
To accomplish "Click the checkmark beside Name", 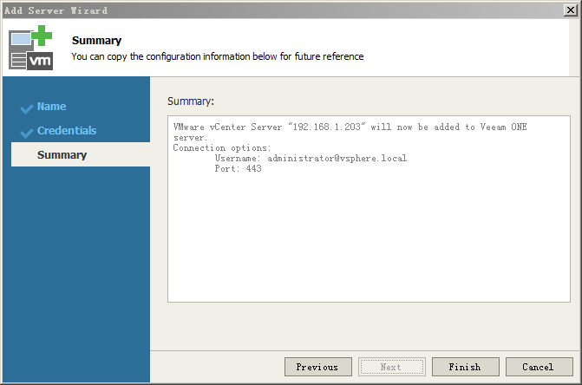I will click(27, 108).
